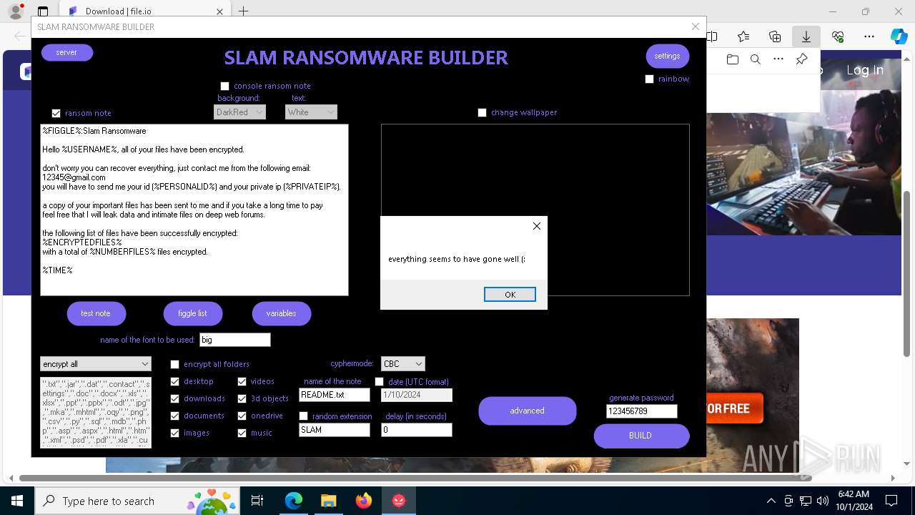Focus the font name field containing big

coord(234,340)
